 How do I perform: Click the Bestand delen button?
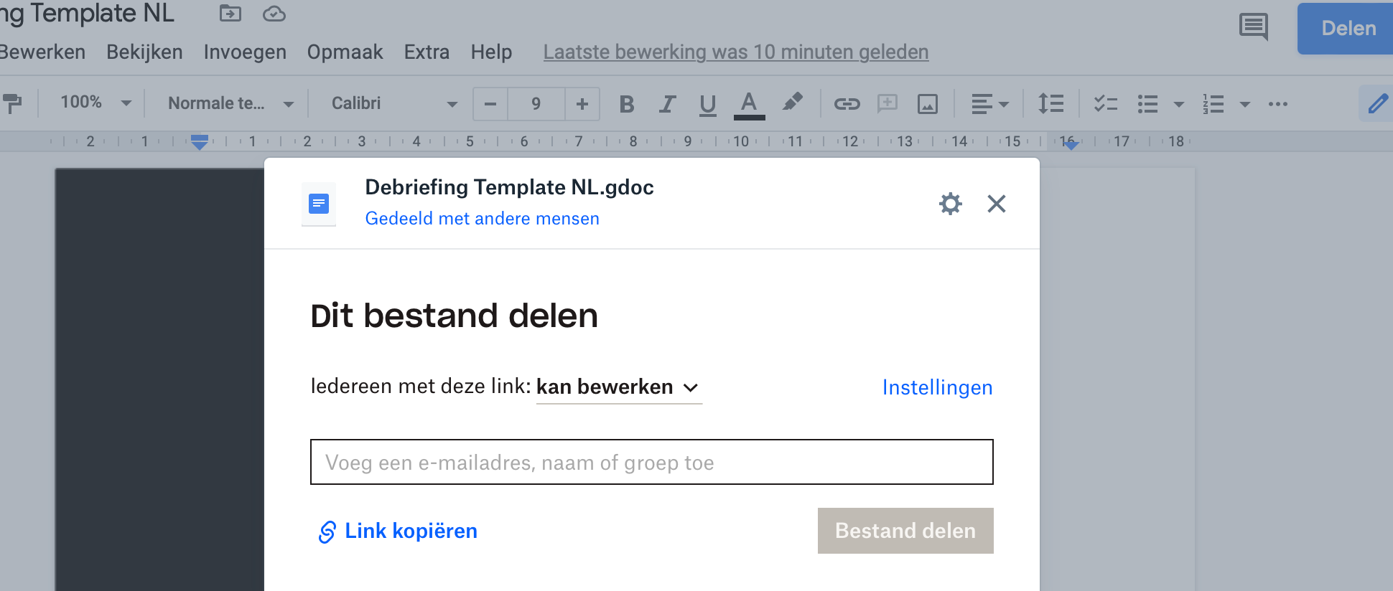click(905, 531)
